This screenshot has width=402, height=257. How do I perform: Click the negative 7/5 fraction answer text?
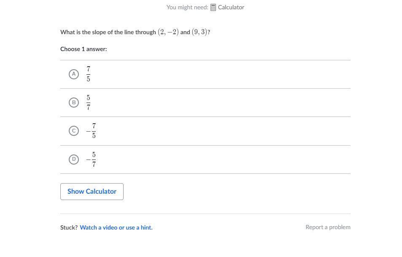pyautogui.click(x=91, y=131)
